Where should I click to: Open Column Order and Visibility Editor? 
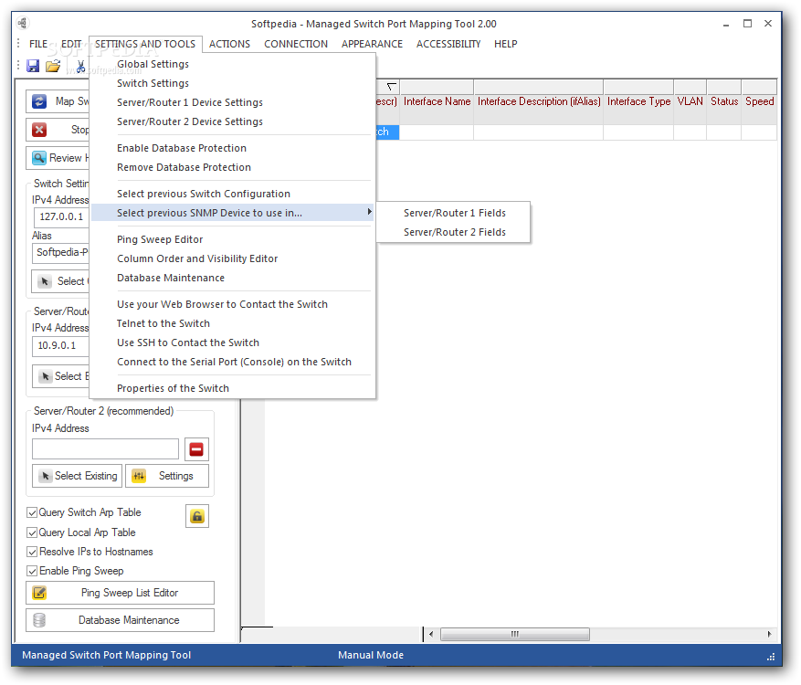[x=232, y=258]
